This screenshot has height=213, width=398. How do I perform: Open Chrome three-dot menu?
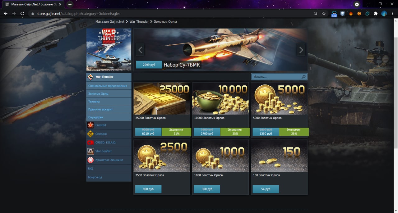(392, 14)
